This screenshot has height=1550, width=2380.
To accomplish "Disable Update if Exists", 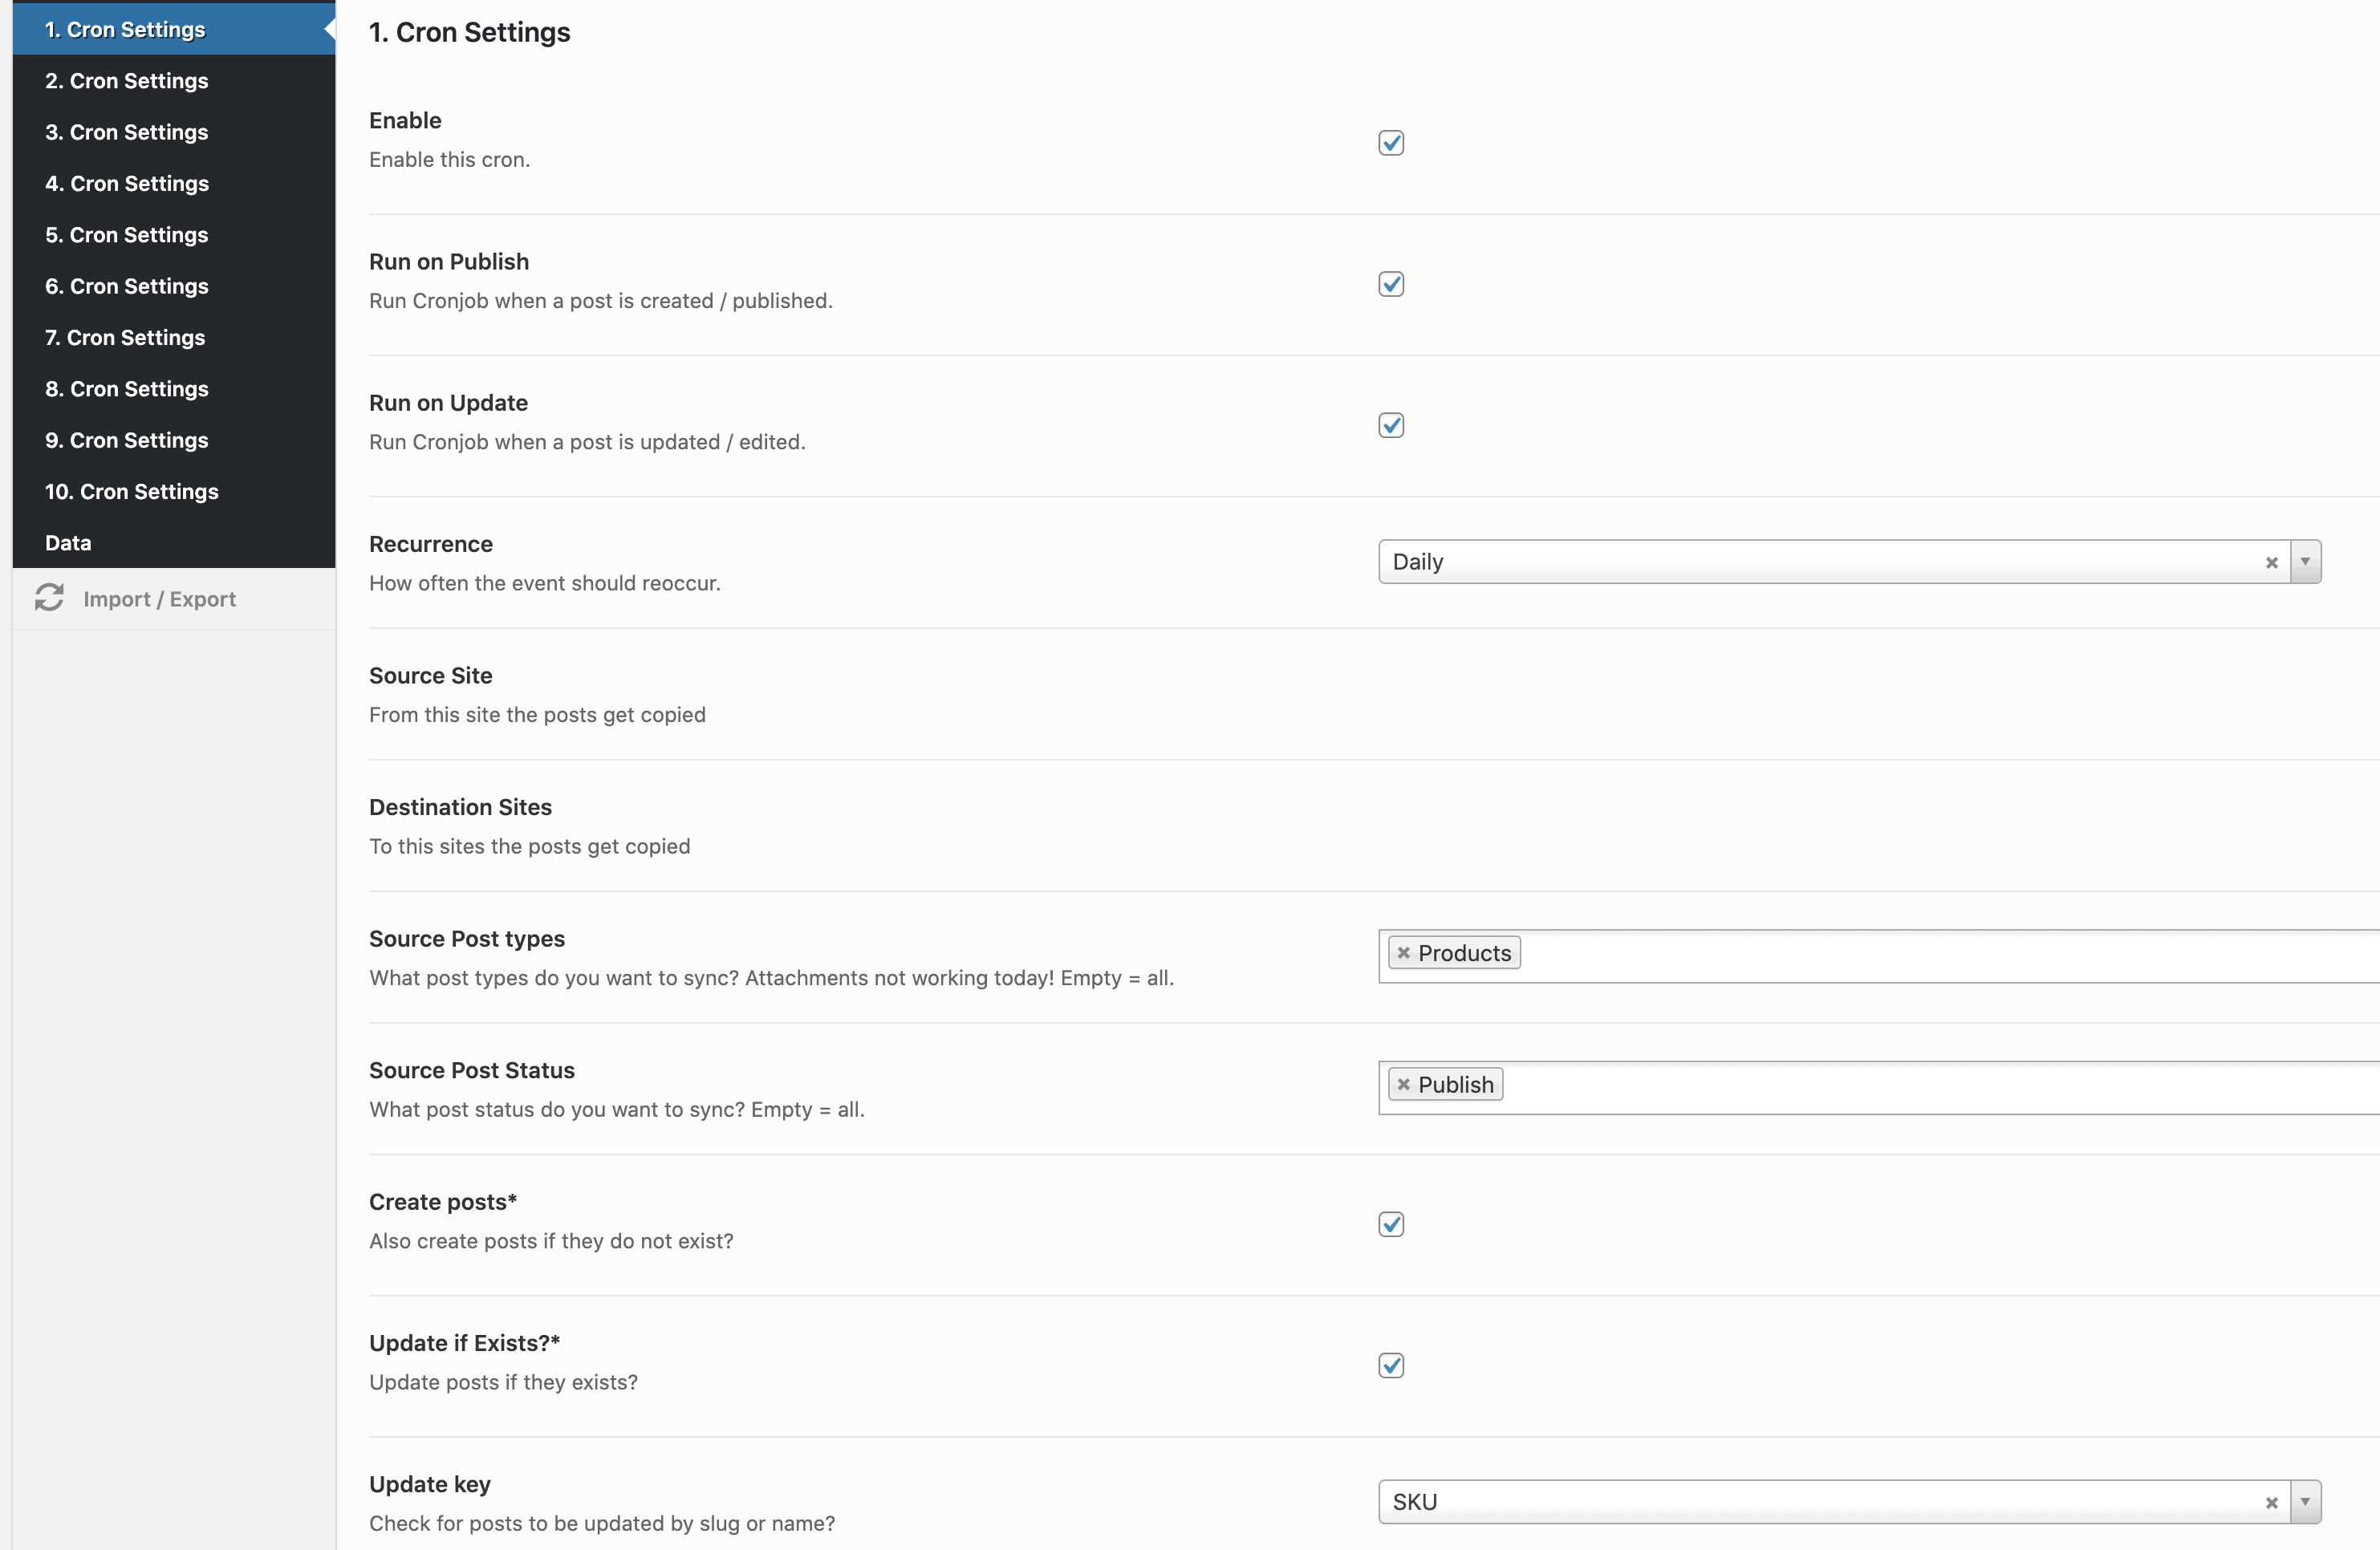I will [x=1391, y=1364].
